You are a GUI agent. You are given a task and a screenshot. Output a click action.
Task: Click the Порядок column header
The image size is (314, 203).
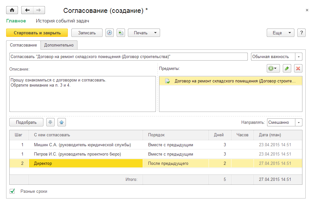175,135
